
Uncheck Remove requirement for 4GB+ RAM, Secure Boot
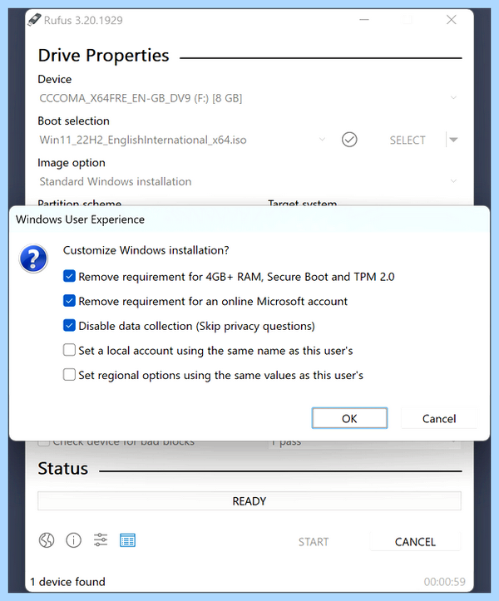pos(69,276)
